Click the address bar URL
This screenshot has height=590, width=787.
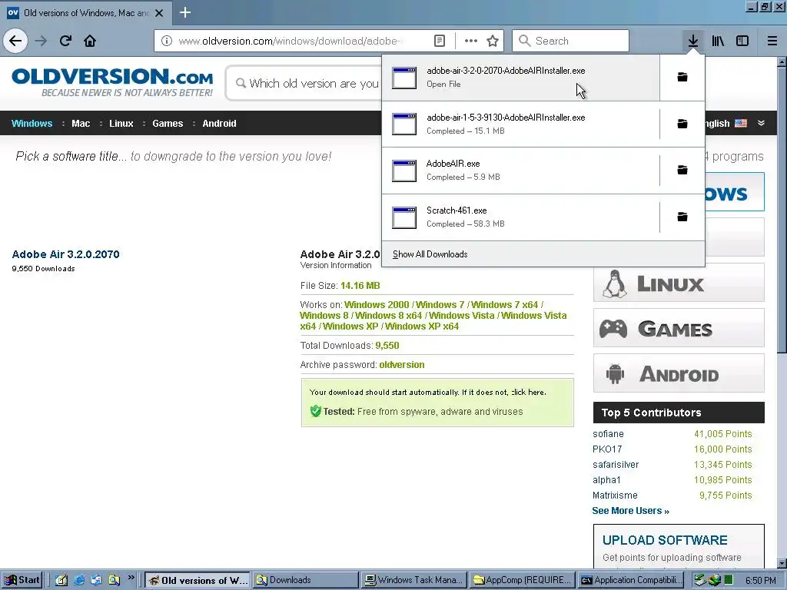(x=290, y=41)
